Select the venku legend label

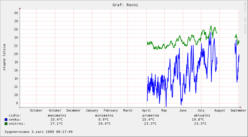click(x=15, y=120)
